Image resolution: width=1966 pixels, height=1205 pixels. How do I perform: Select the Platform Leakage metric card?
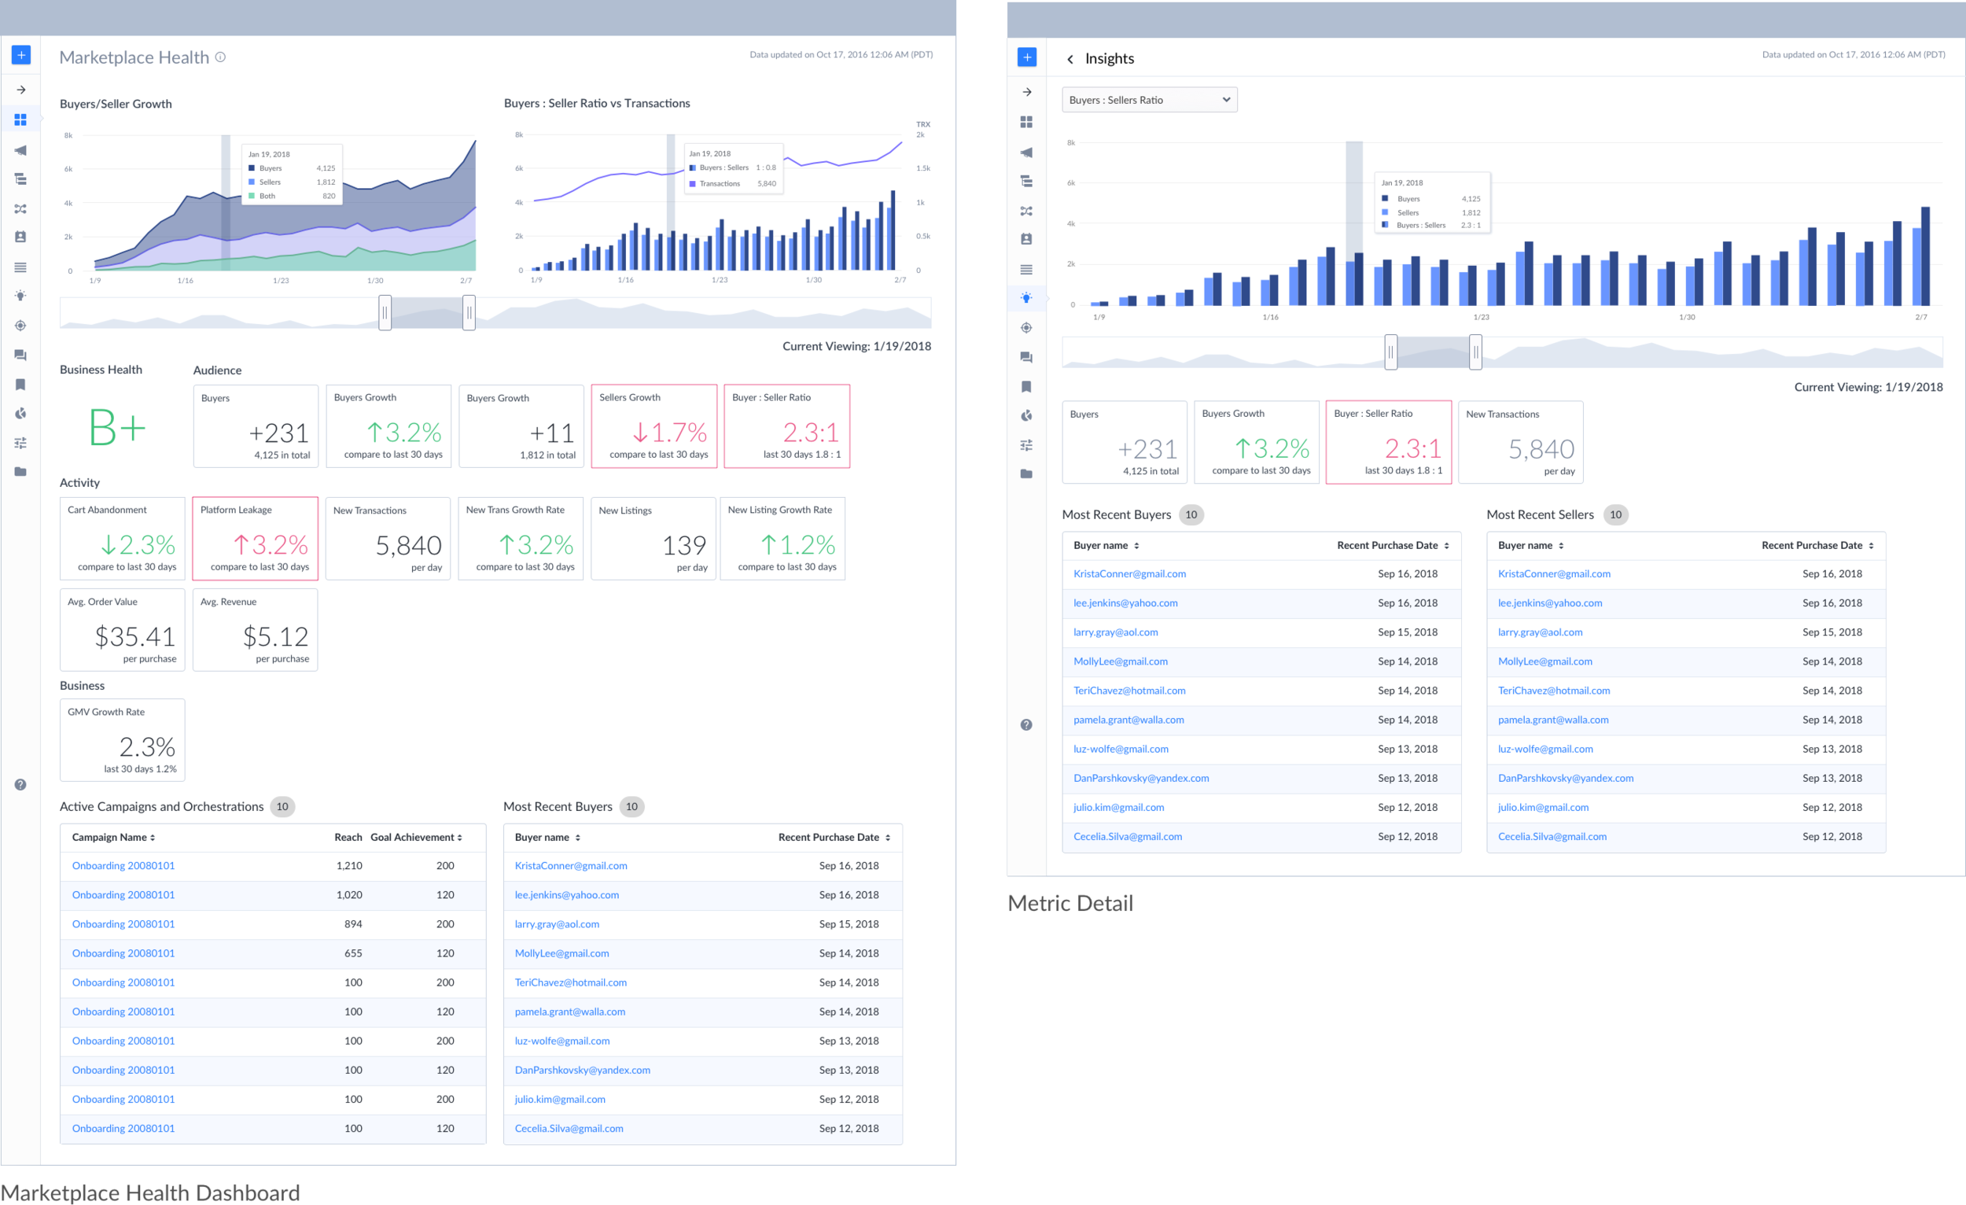point(256,539)
